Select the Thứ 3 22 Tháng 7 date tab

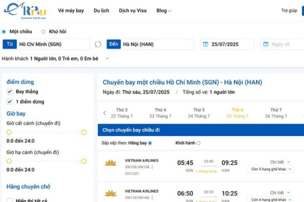pos(122,113)
